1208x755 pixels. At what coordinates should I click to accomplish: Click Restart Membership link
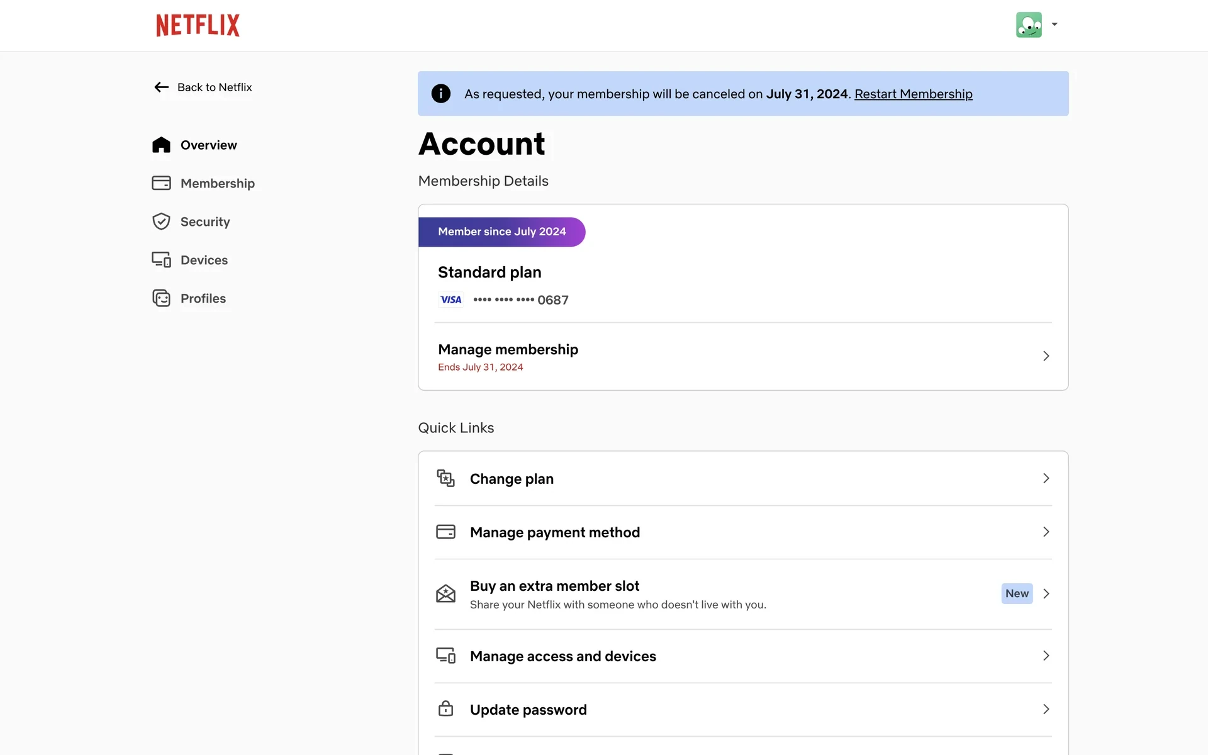(914, 94)
